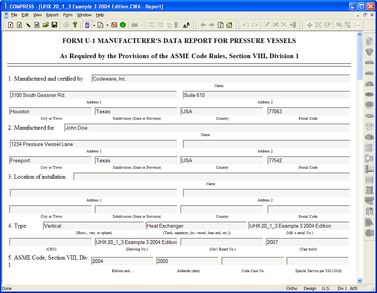Click the 'A05' status bar entry
This screenshot has height=293, width=377.
click(x=358, y=288)
